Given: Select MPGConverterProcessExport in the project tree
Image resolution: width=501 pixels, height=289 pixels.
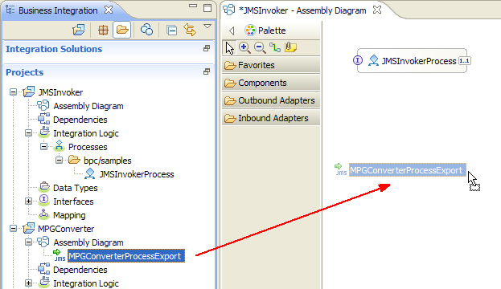Looking at the screenshot, I should [x=125, y=256].
